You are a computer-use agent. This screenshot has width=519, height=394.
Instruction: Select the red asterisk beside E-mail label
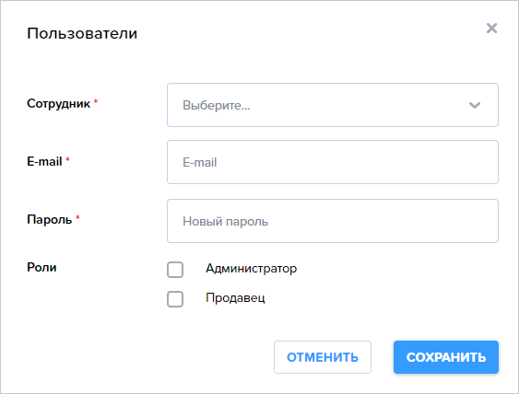[x=67, y=159]
